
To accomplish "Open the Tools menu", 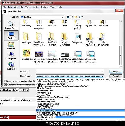I will tap(53, 7).
